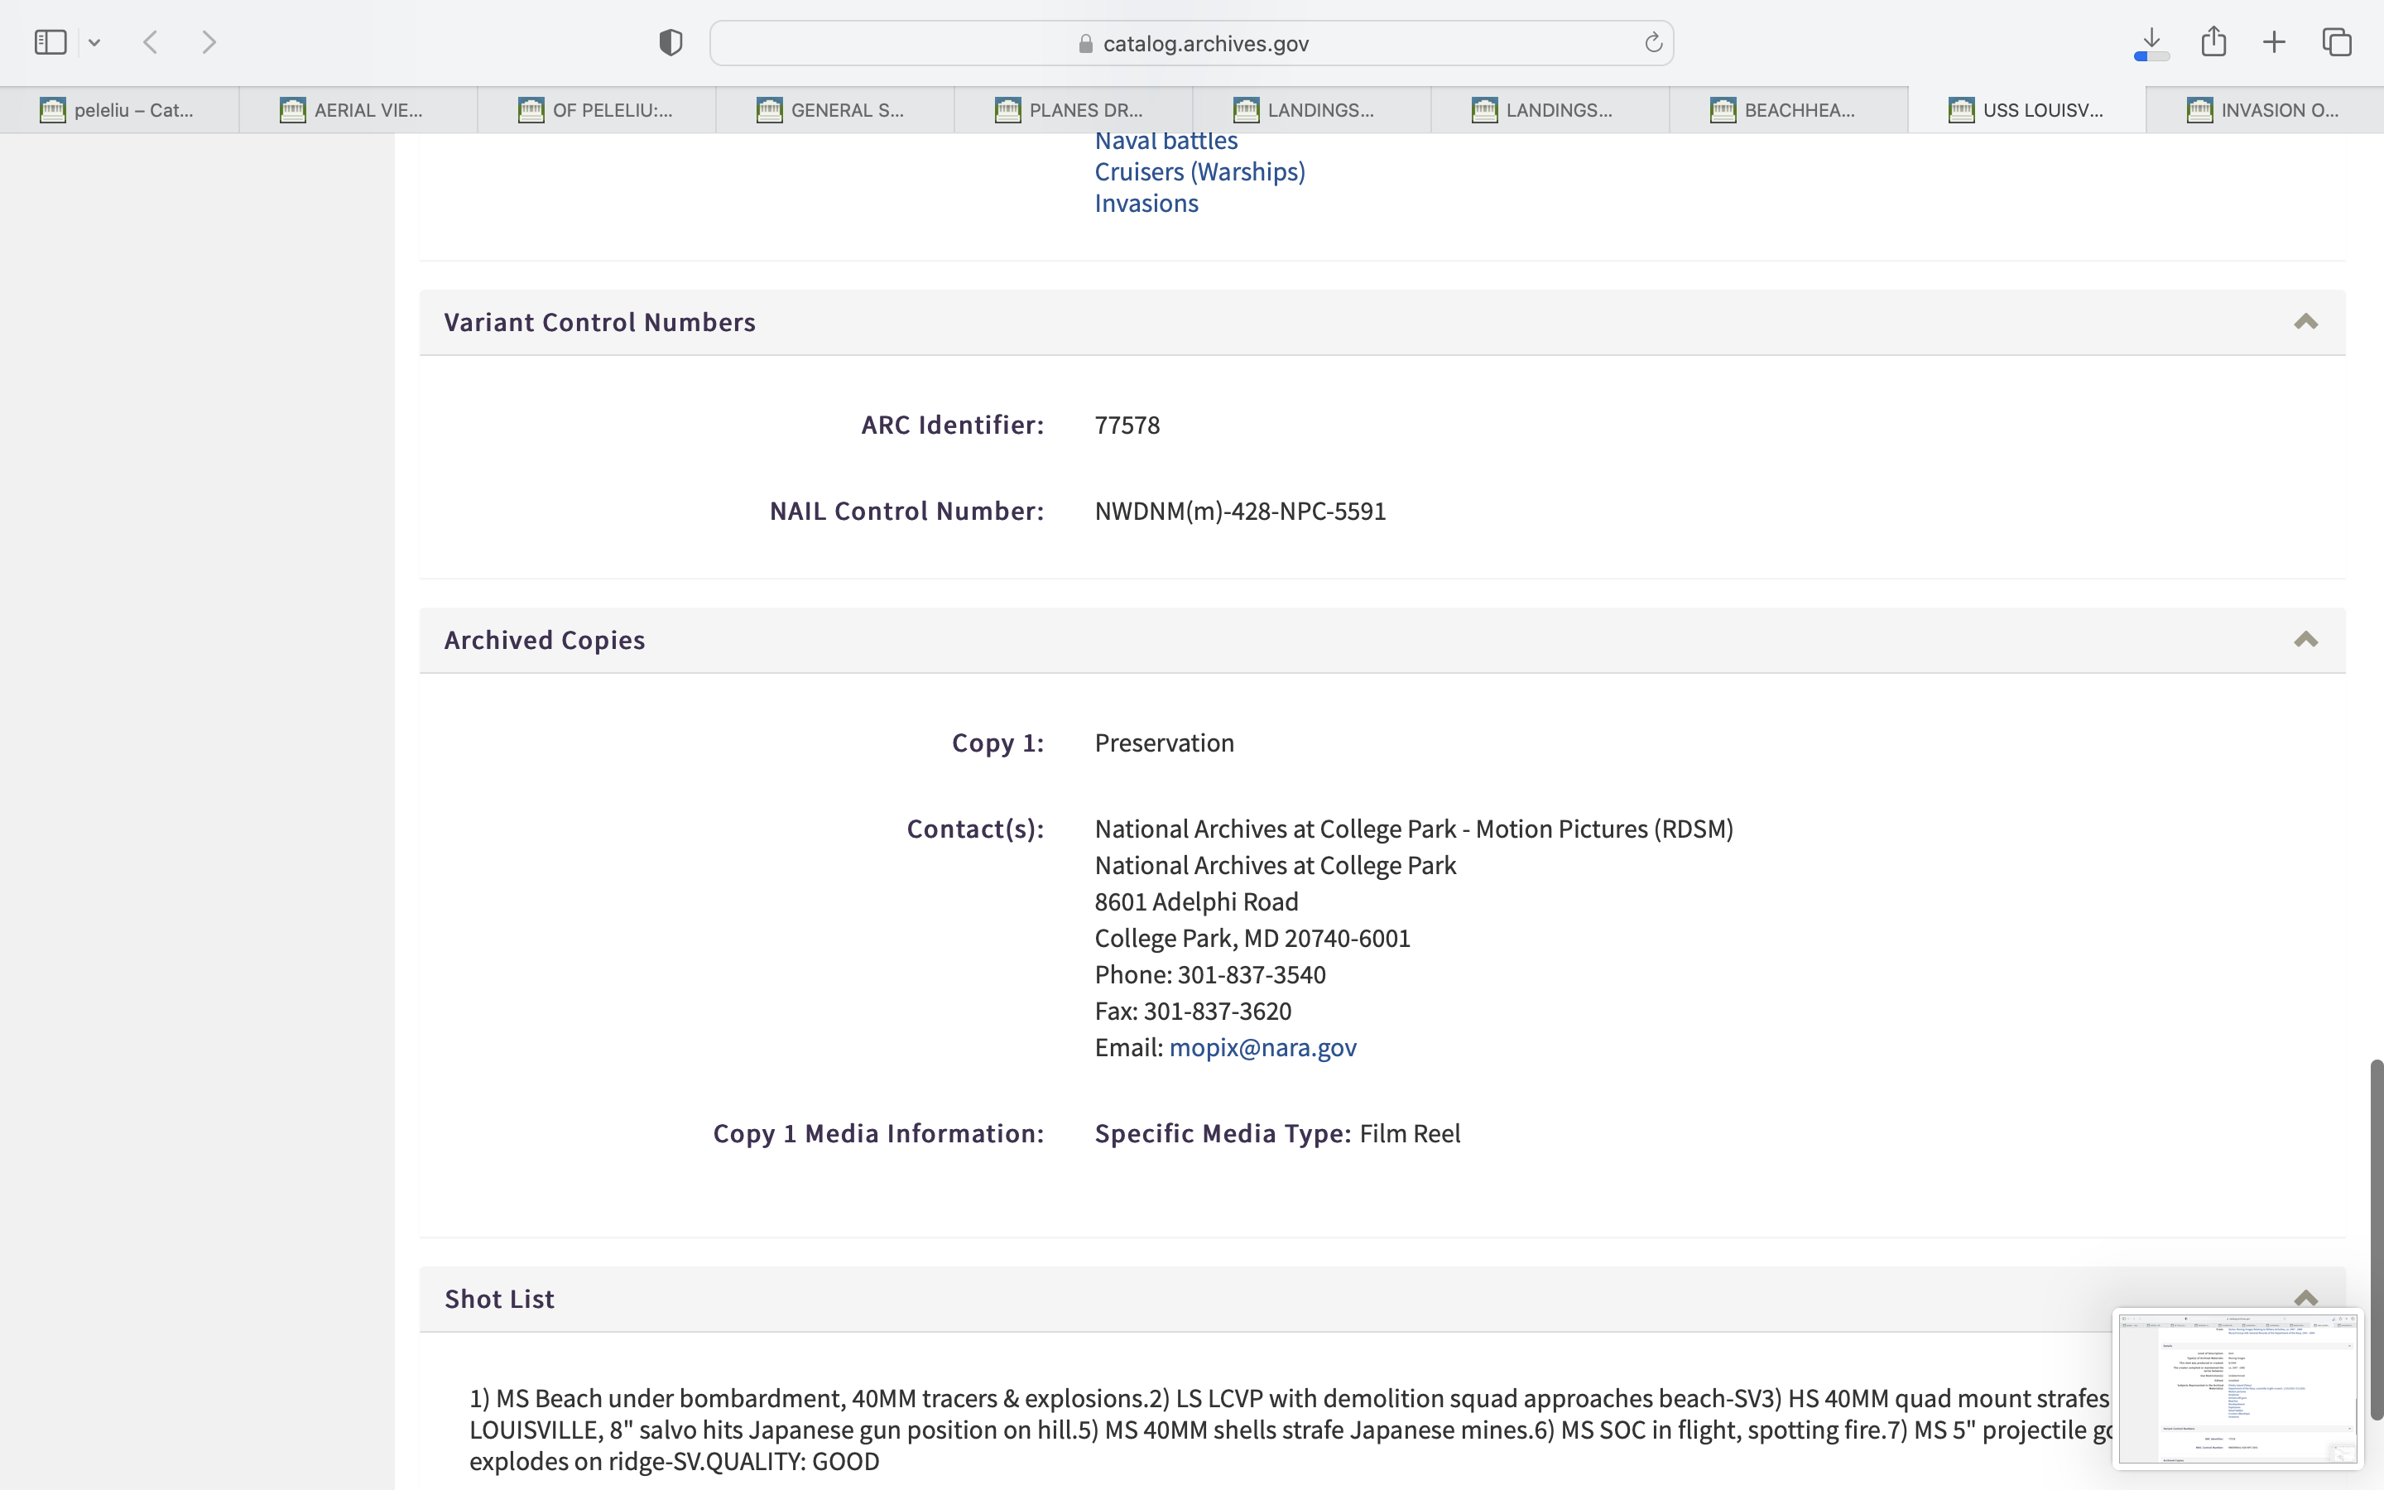Open the Cruisers (Warships) subject link

(x=1199, y=171)
